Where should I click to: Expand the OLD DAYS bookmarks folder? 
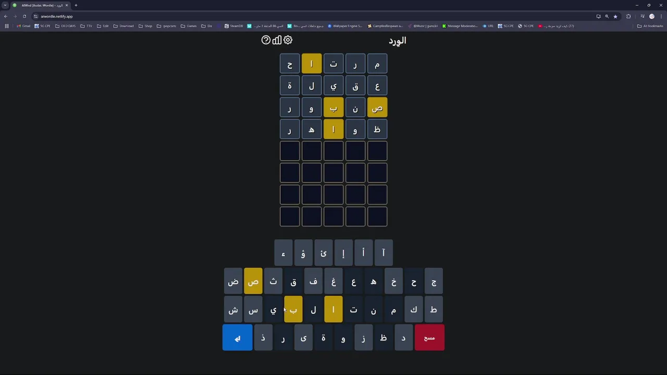[x=65, y=26]
